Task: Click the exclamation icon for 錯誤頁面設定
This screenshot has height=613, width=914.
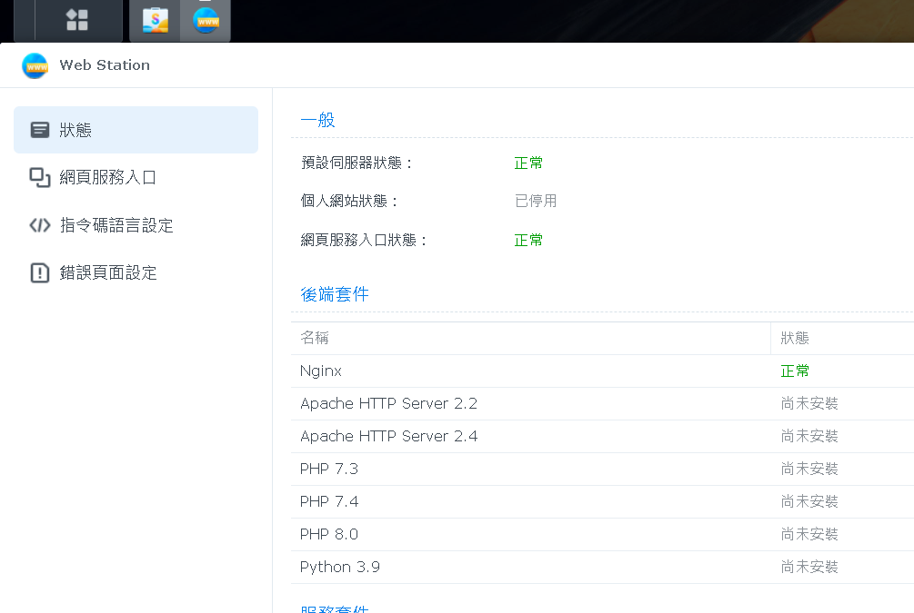Action: pyautogui.click(x=40, y=272)
